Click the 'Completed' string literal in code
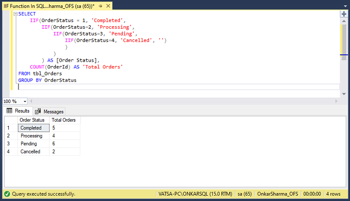Image resolution: width=350 pixels, height=201 pixels. pos(107,20)
